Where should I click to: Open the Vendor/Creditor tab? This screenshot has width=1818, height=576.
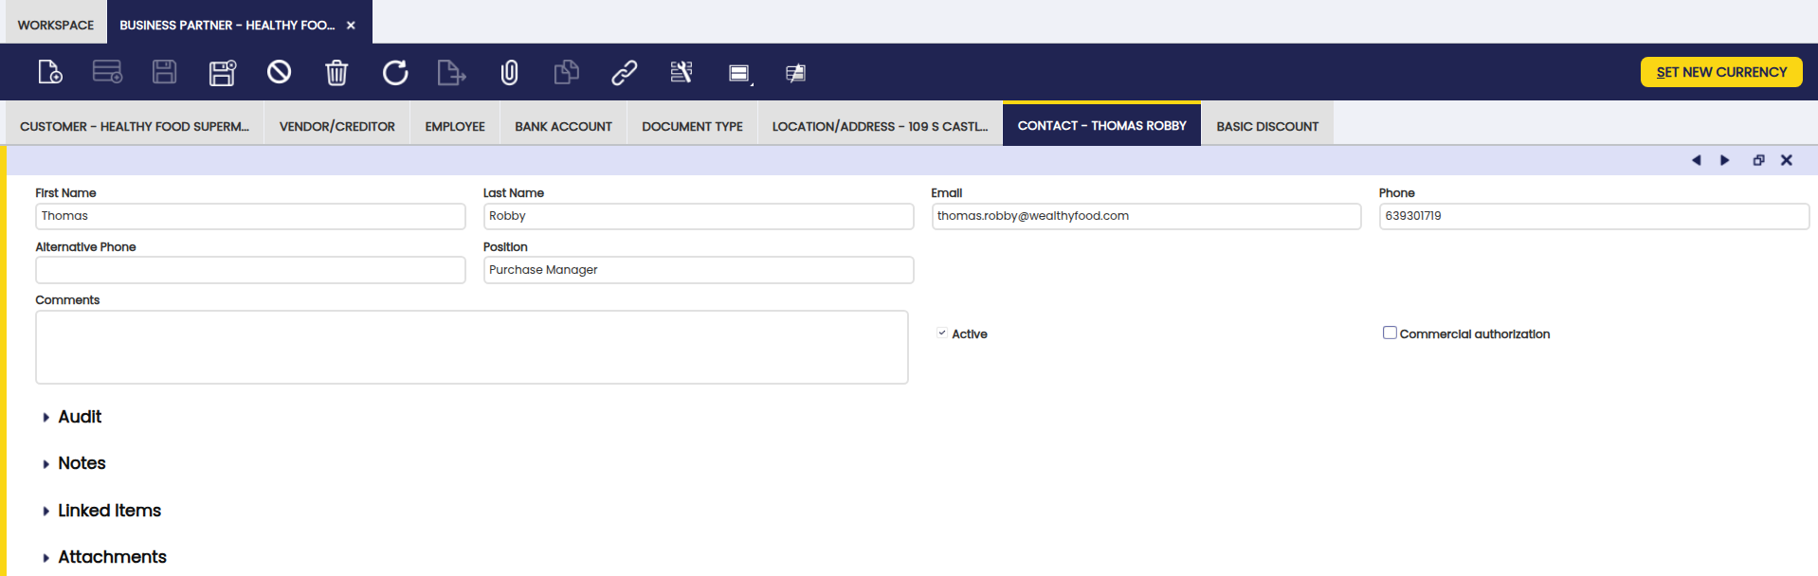pyautogui.click(x=336, y=126)
